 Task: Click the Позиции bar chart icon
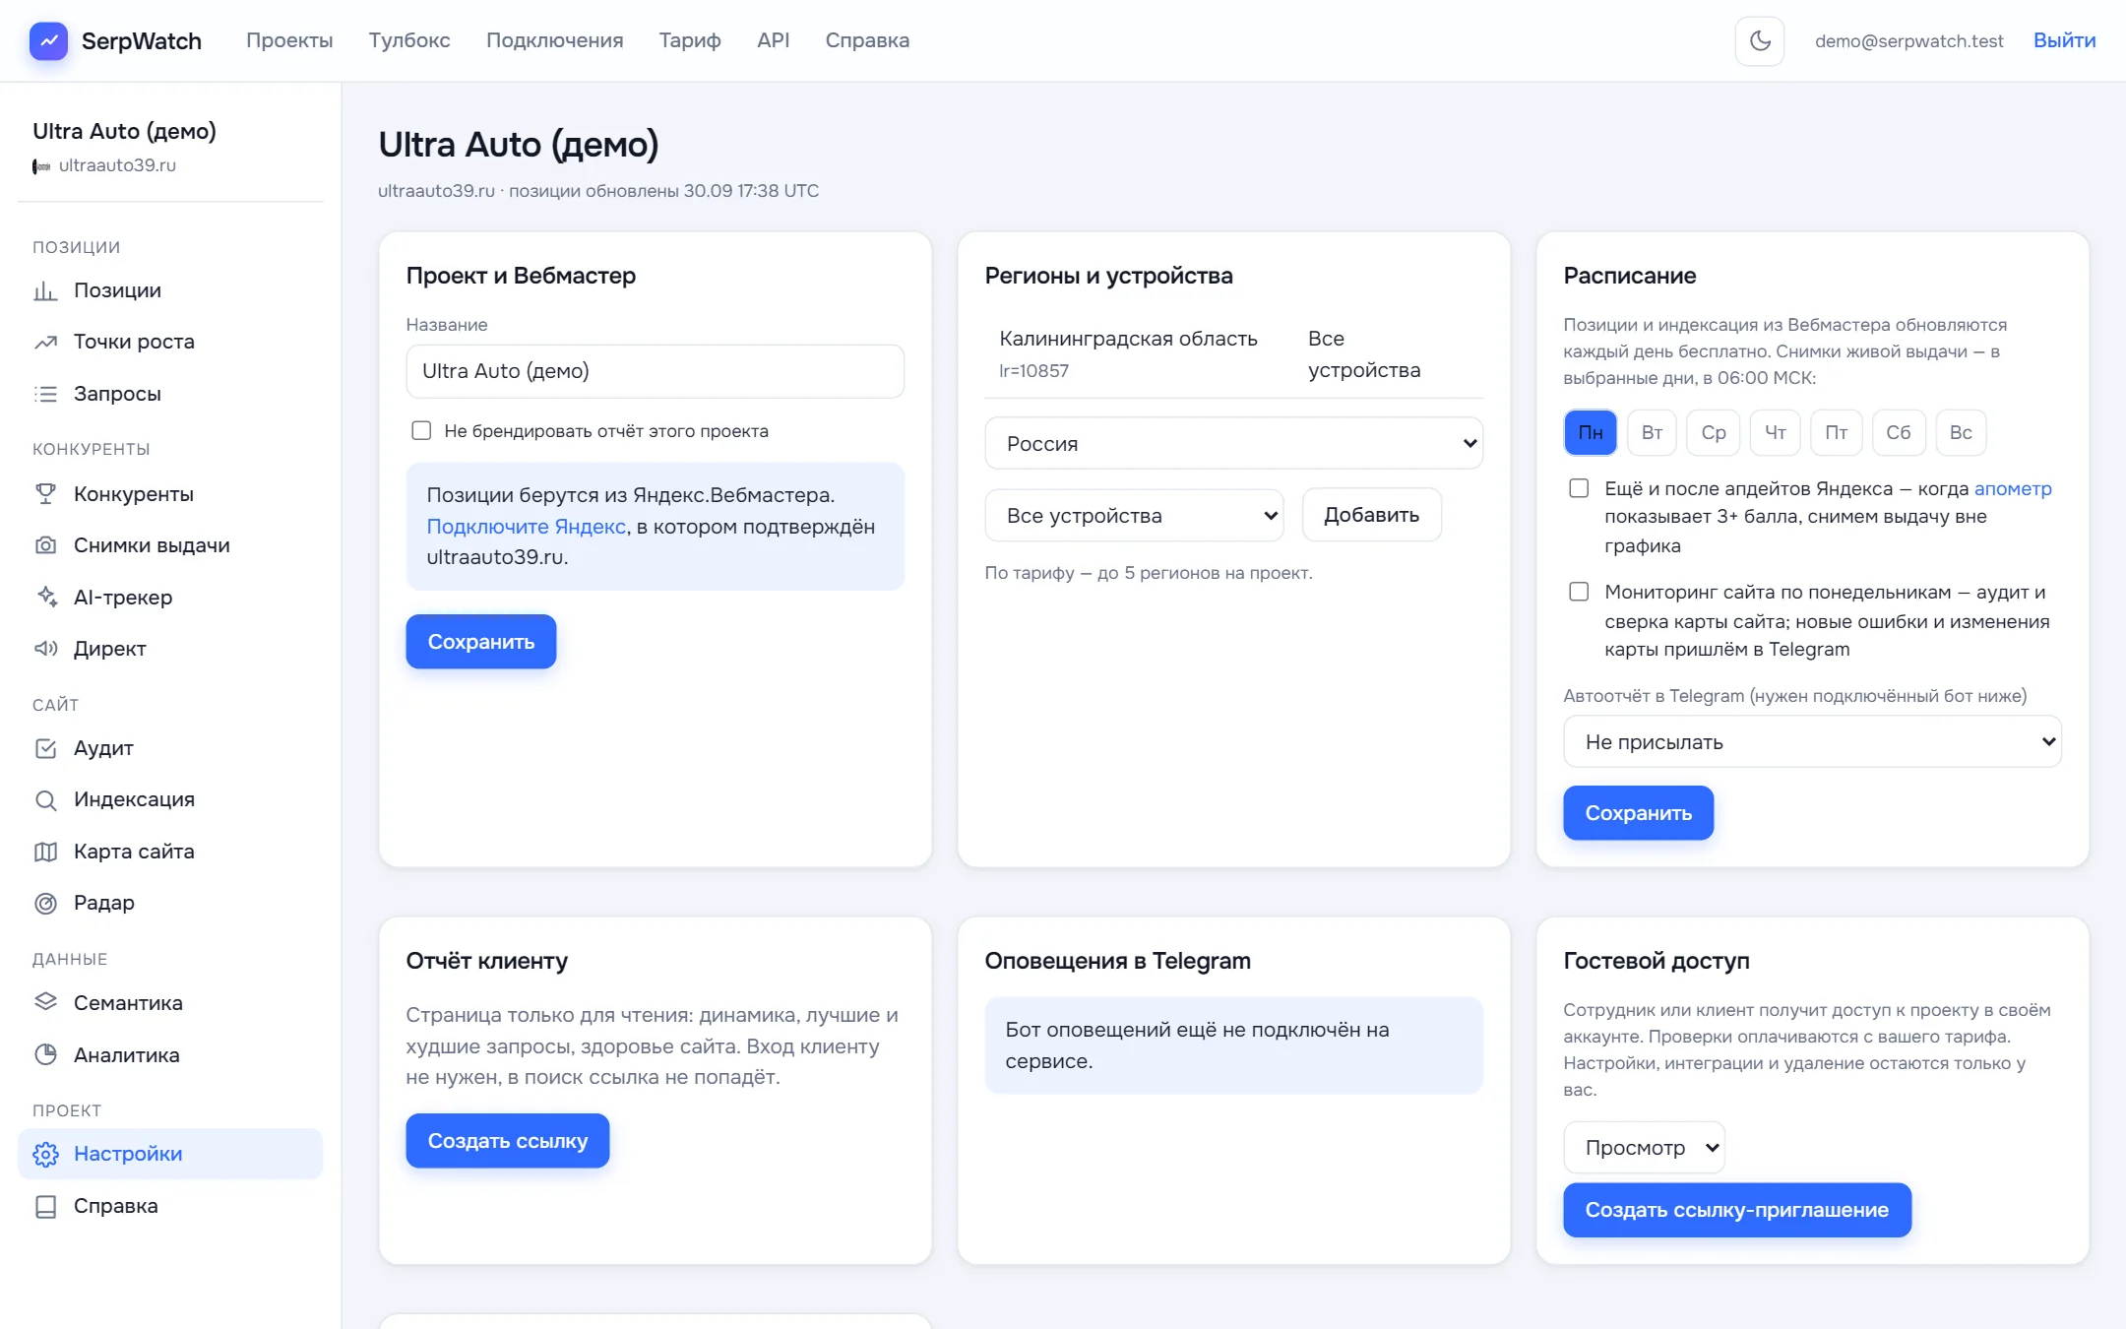45,290
